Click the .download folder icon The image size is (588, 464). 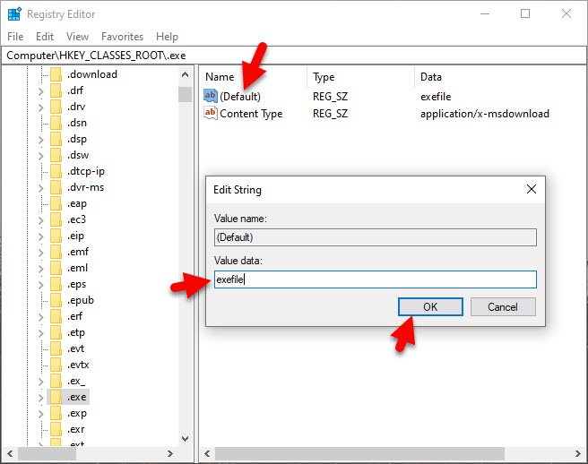tap(56, 74)
